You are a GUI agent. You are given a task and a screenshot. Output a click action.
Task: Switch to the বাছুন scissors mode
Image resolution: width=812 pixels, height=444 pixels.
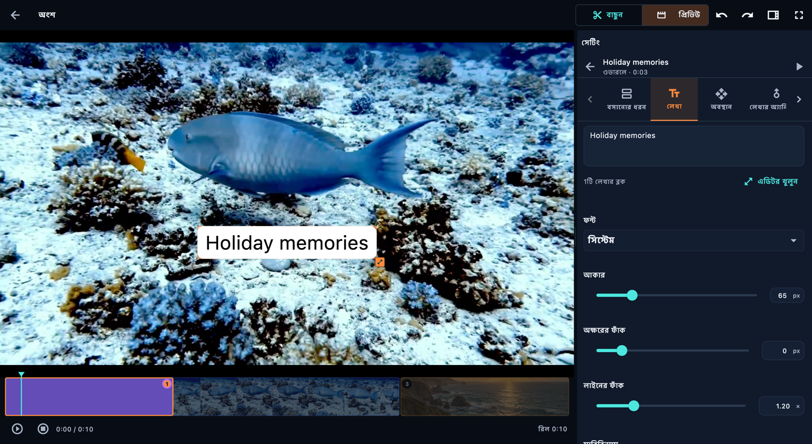pos(609,15)
